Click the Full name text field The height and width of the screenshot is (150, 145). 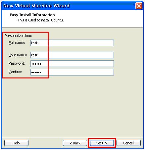72,43
